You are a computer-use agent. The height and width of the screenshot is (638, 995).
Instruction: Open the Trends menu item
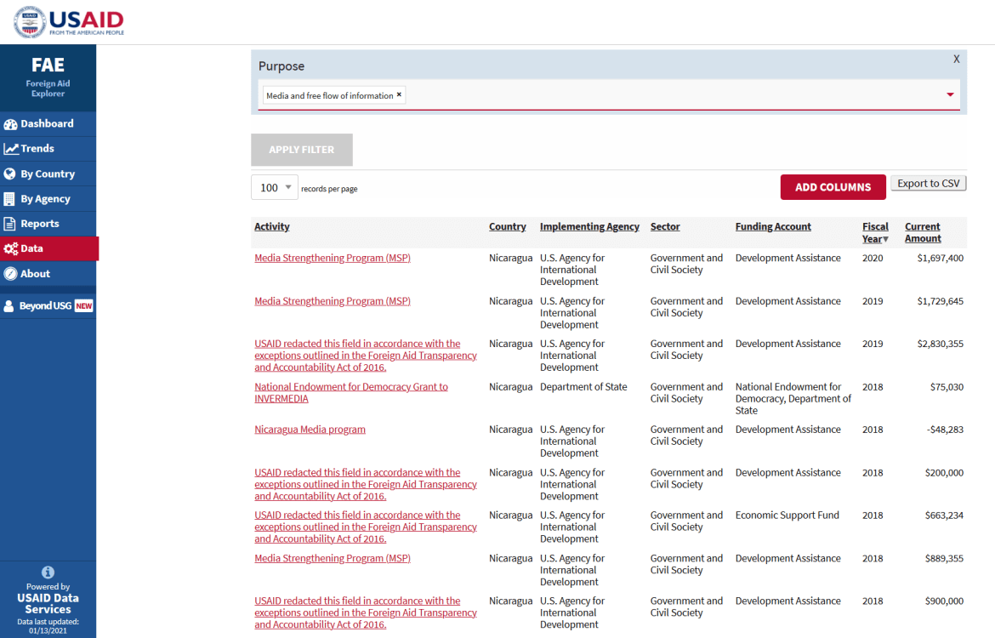pyautogui.click(x=48, y=149)
